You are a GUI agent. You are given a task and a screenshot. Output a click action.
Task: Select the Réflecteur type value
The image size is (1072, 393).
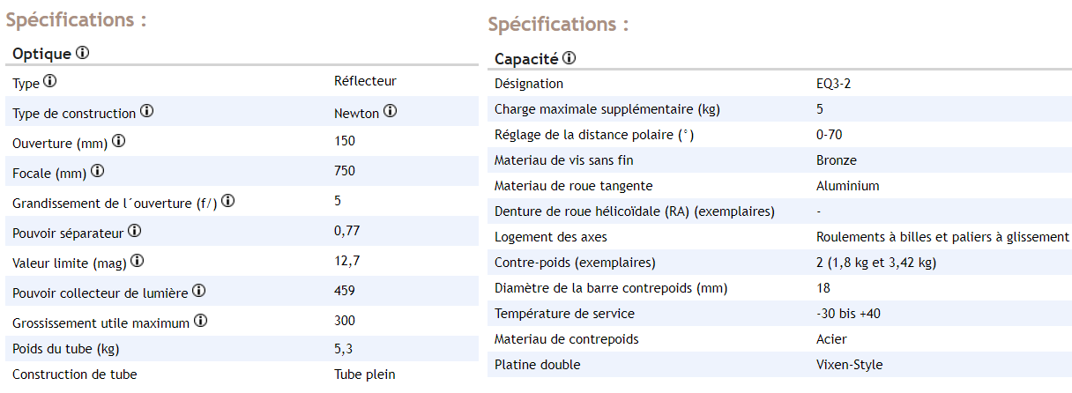point(365,81)
